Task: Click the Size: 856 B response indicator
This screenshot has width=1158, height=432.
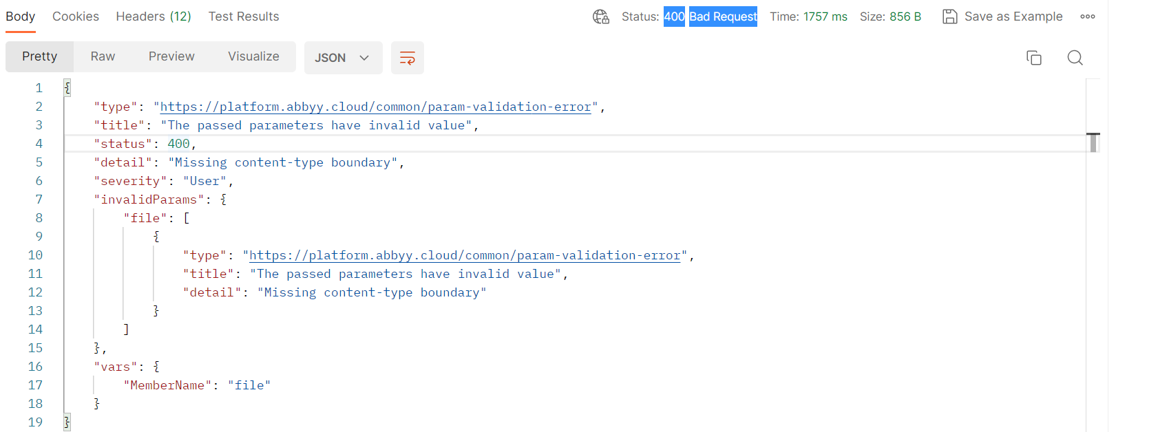Action: point(890,17)
